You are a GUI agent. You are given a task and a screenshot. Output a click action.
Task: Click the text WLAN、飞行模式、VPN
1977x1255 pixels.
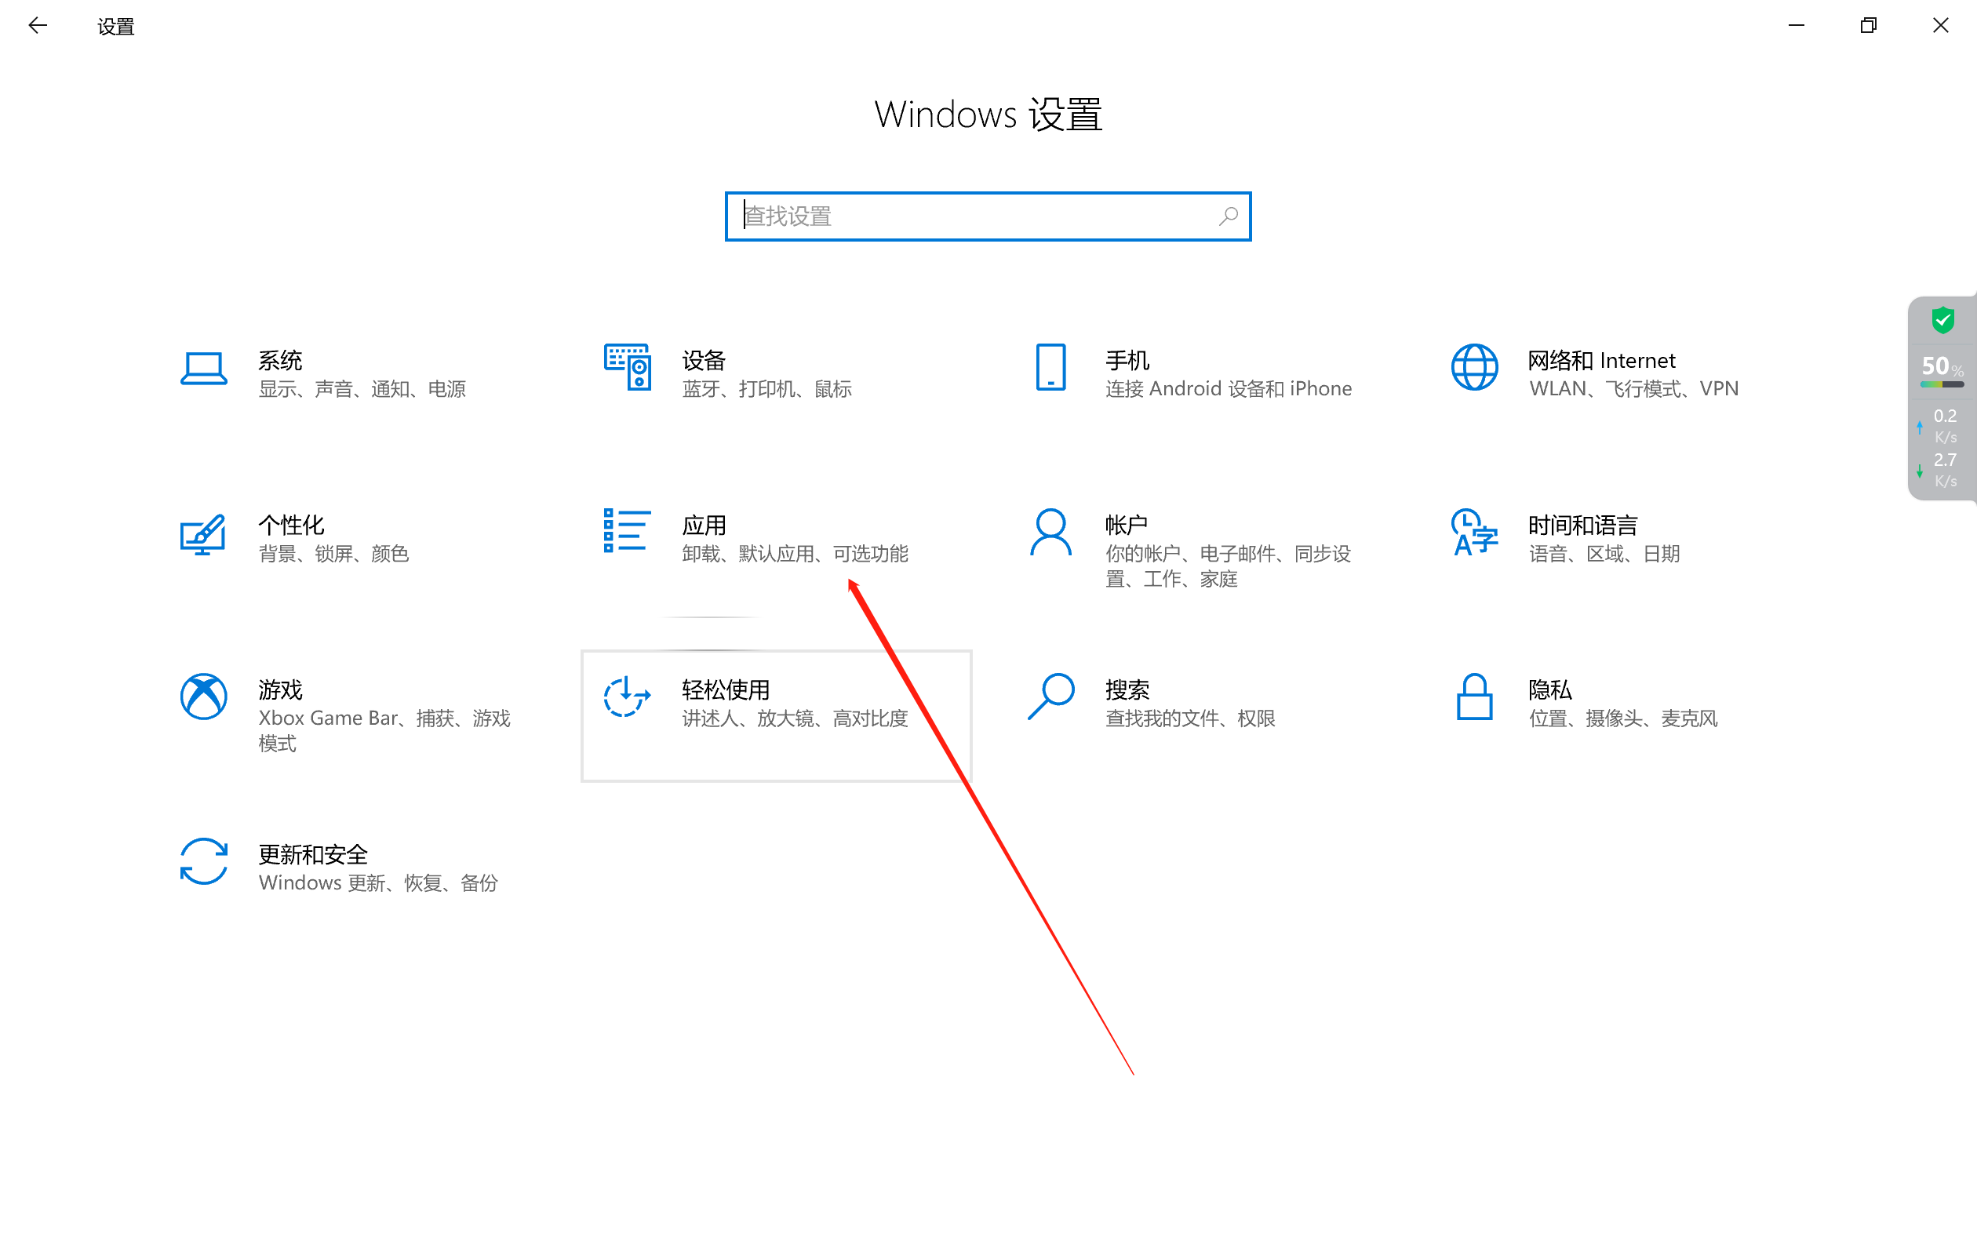coord(1634,389)
